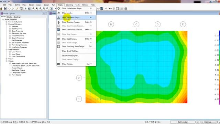
Task: Click the Redo arrow icon
Action: (x=13, y=9)
